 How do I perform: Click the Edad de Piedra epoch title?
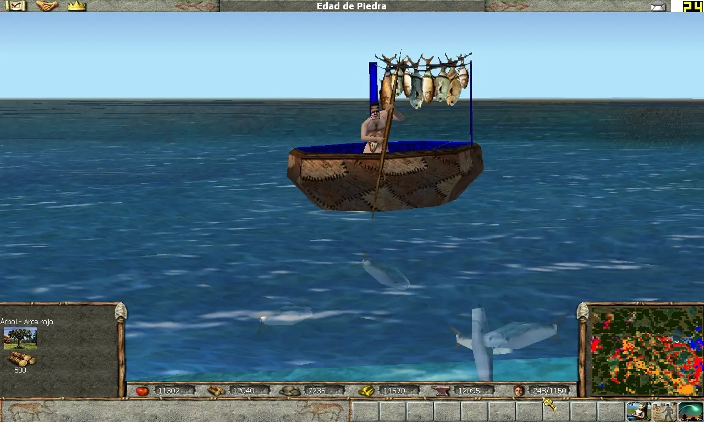tap(351, 7)
